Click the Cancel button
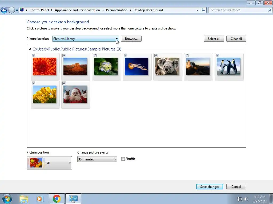Image resolution: width=273 pixels, height=204 pixels. tap(236, 187)
